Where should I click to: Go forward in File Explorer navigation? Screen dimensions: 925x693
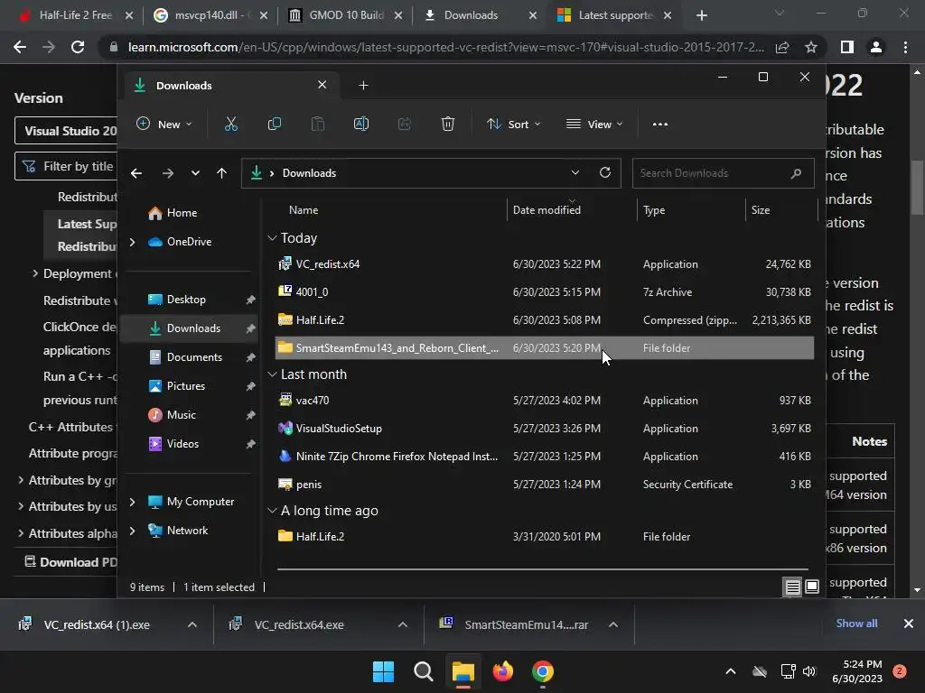(x=167, y=173)
